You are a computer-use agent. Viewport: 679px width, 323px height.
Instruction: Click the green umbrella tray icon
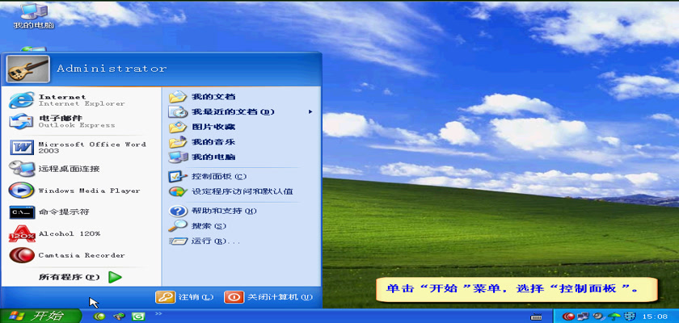614,317
